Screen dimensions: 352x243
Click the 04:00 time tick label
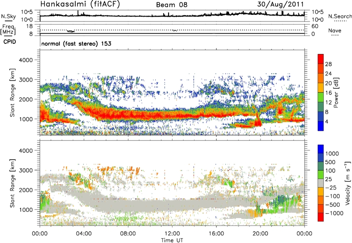point(84,234)
